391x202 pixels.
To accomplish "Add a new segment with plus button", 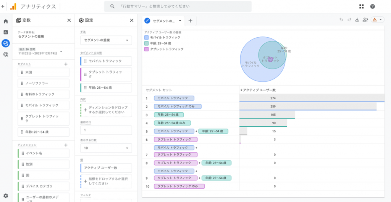I will pyautogui.click(x=66, y=64).
